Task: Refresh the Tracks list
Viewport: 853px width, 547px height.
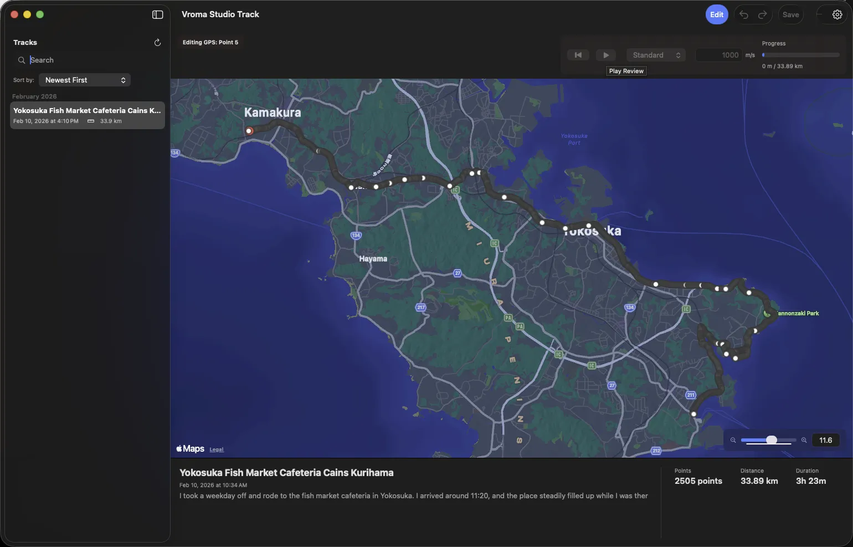Action: (157, 42)
